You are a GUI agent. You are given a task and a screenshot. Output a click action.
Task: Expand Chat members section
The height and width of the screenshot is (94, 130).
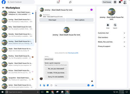point(112,38)
